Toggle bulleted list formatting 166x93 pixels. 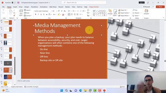pos(69,11)
